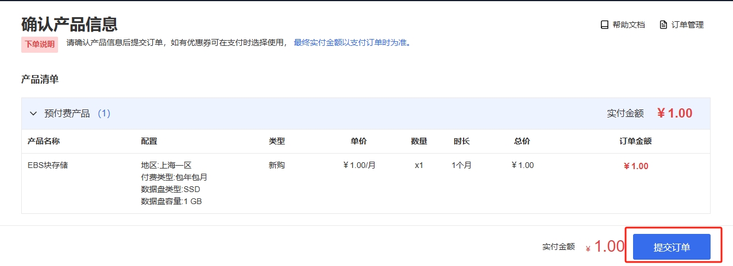
Task: Click the 确认产品信息 page title
Action: point(70,24)
